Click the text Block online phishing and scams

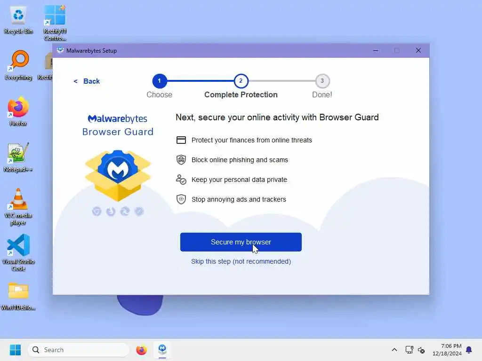[240, 160]
